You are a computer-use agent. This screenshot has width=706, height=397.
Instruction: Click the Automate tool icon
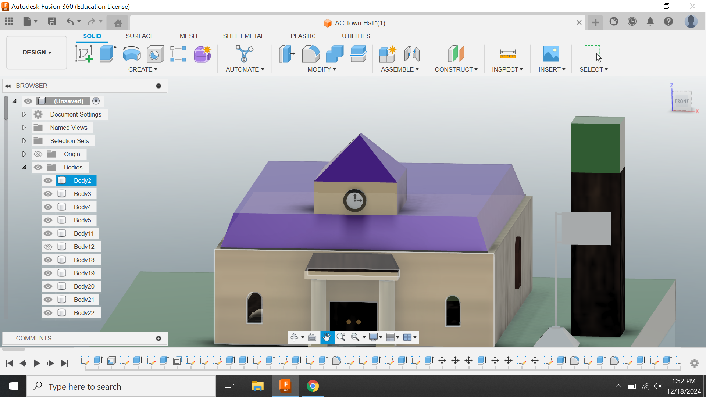244,54
